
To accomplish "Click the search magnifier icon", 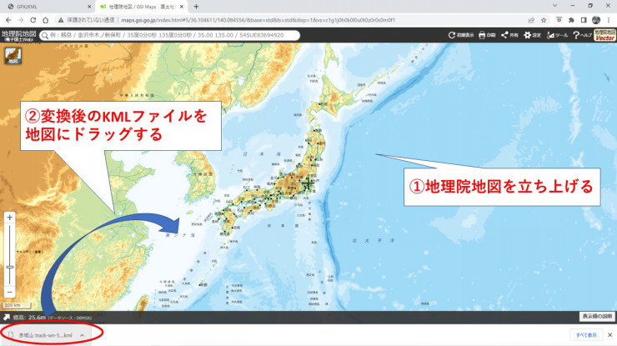I will click(45, 35).
